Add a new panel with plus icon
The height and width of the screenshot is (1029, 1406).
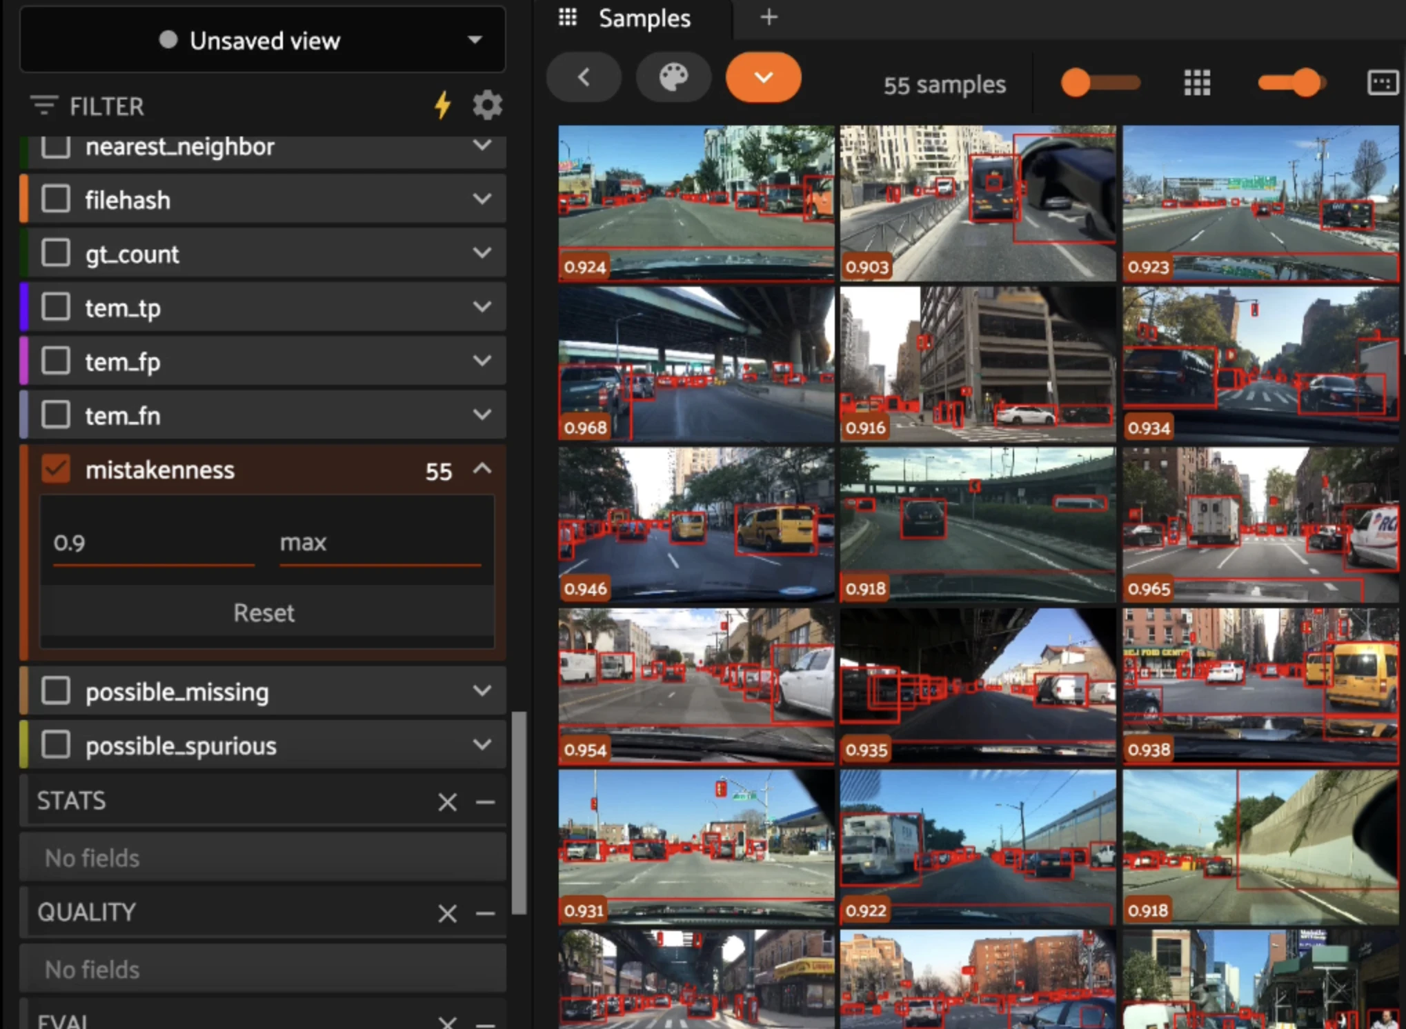769,17
